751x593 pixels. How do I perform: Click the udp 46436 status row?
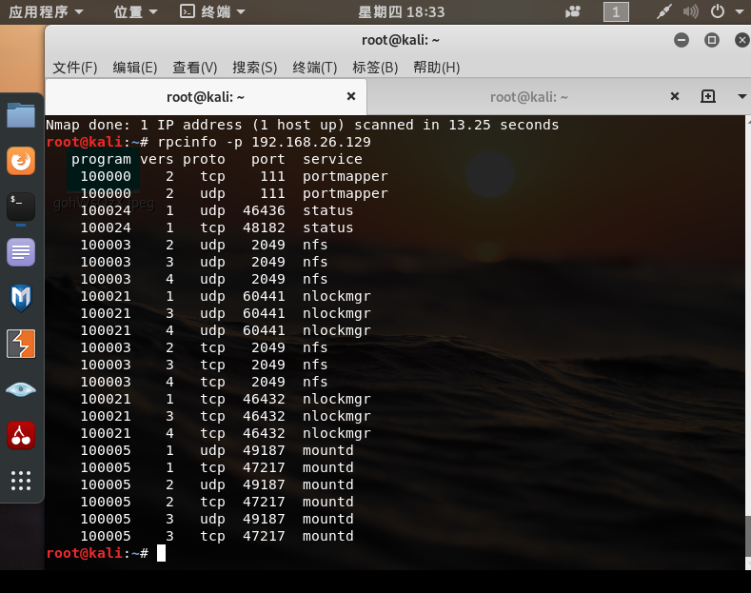(x=216, y=210)
